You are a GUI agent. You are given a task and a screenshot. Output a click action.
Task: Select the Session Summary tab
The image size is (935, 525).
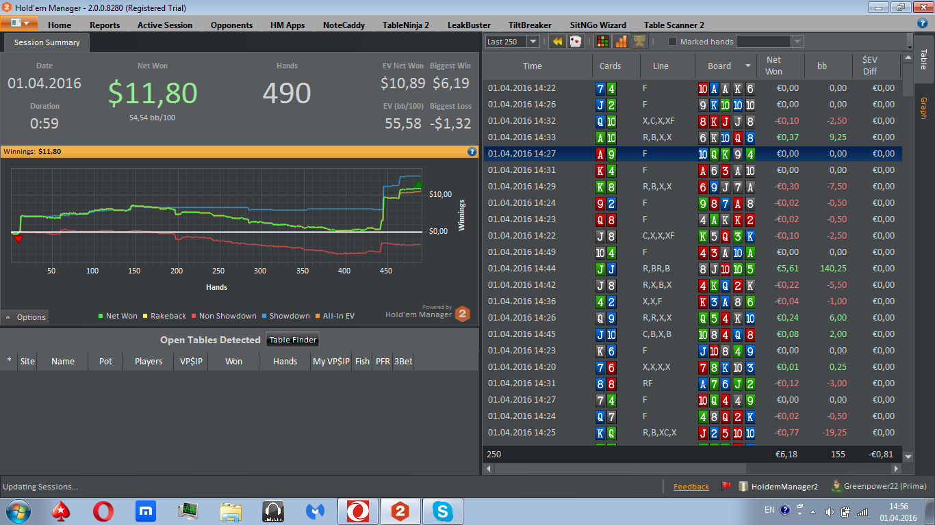click(47, 42)
